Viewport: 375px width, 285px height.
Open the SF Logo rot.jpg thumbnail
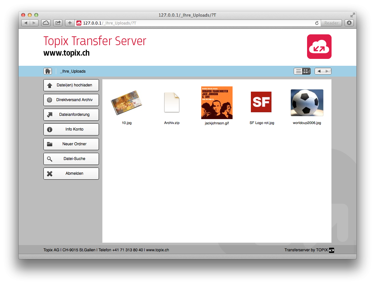261,102
